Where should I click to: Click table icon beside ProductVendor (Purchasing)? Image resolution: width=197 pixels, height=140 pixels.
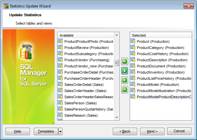[60, 60]
